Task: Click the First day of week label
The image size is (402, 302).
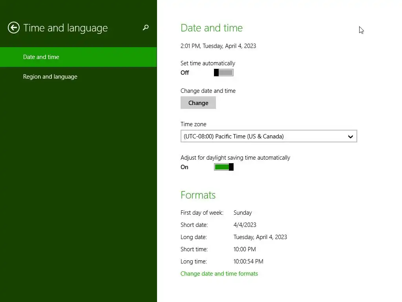Action: tap(202, 213)
